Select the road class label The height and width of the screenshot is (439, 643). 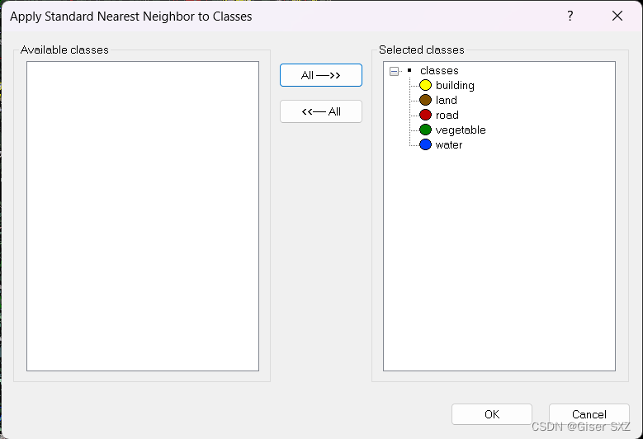(447, 116)
